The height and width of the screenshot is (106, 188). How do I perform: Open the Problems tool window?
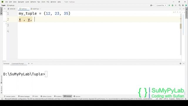pyautogui.click(x=58, y=96)
